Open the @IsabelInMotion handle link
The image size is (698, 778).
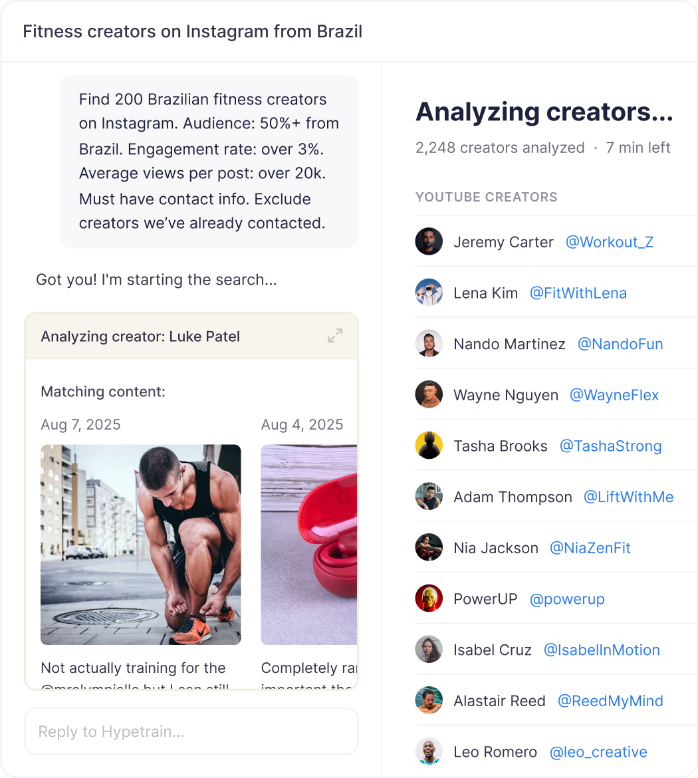(602, 650)
